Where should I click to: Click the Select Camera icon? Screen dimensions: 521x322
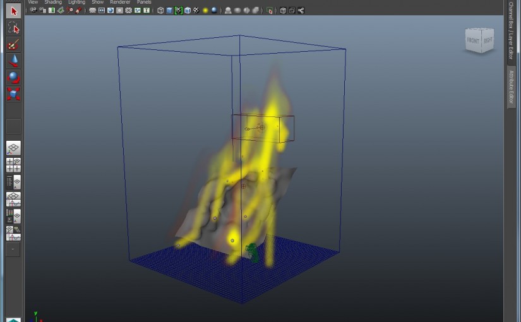33,10
